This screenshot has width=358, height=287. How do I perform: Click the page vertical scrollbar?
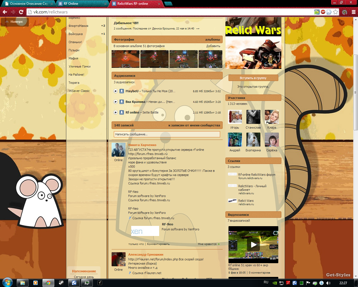(355, 92)
